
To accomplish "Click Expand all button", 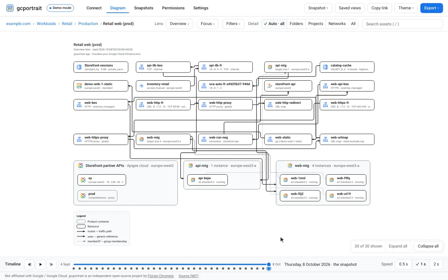I will [398, 246].
